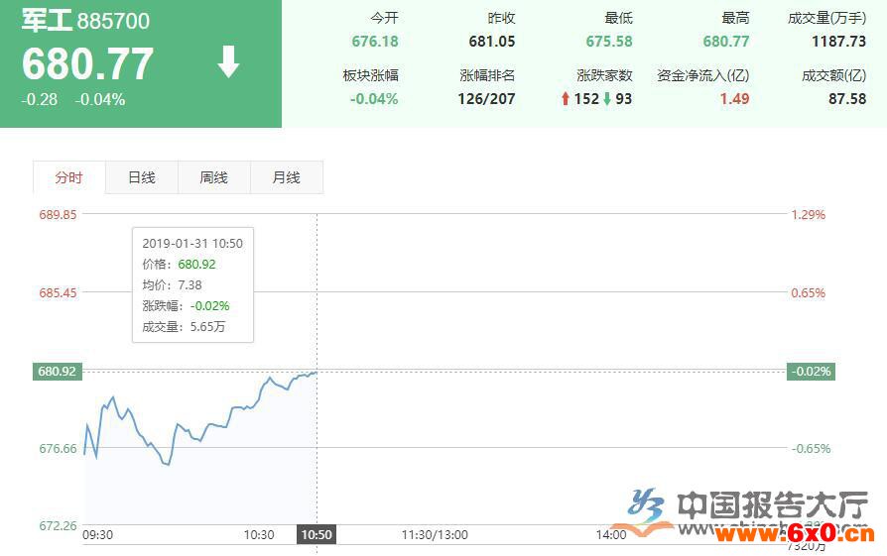Click the -0.02% tag on right axis
Image resolution: width=887 pixels, height=556 pixels.
[x=812, y=372]
